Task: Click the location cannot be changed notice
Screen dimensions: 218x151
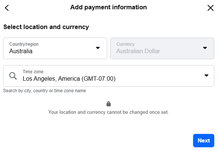Action: pos(109,112)
